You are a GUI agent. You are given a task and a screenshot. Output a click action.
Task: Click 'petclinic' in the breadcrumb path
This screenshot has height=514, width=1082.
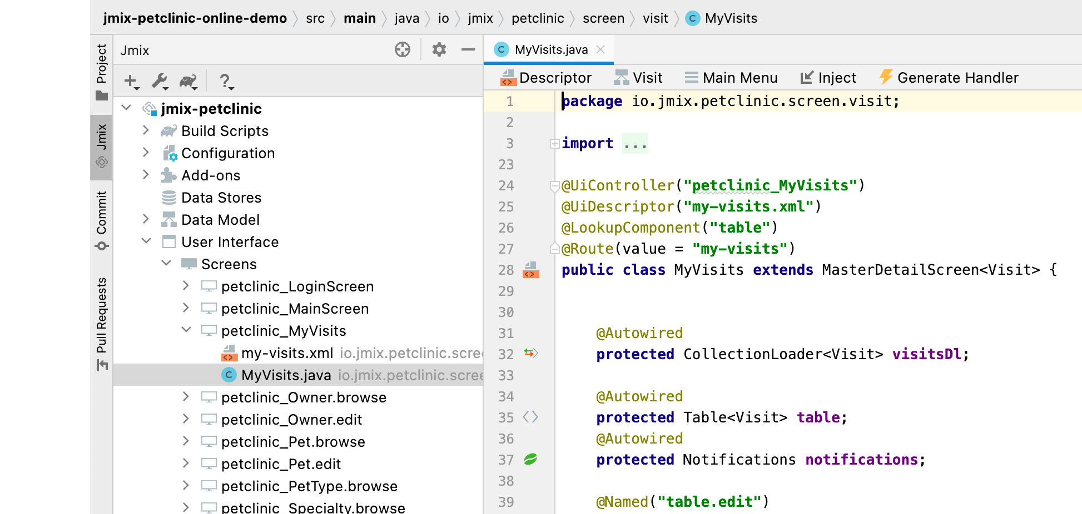(538, 18)
